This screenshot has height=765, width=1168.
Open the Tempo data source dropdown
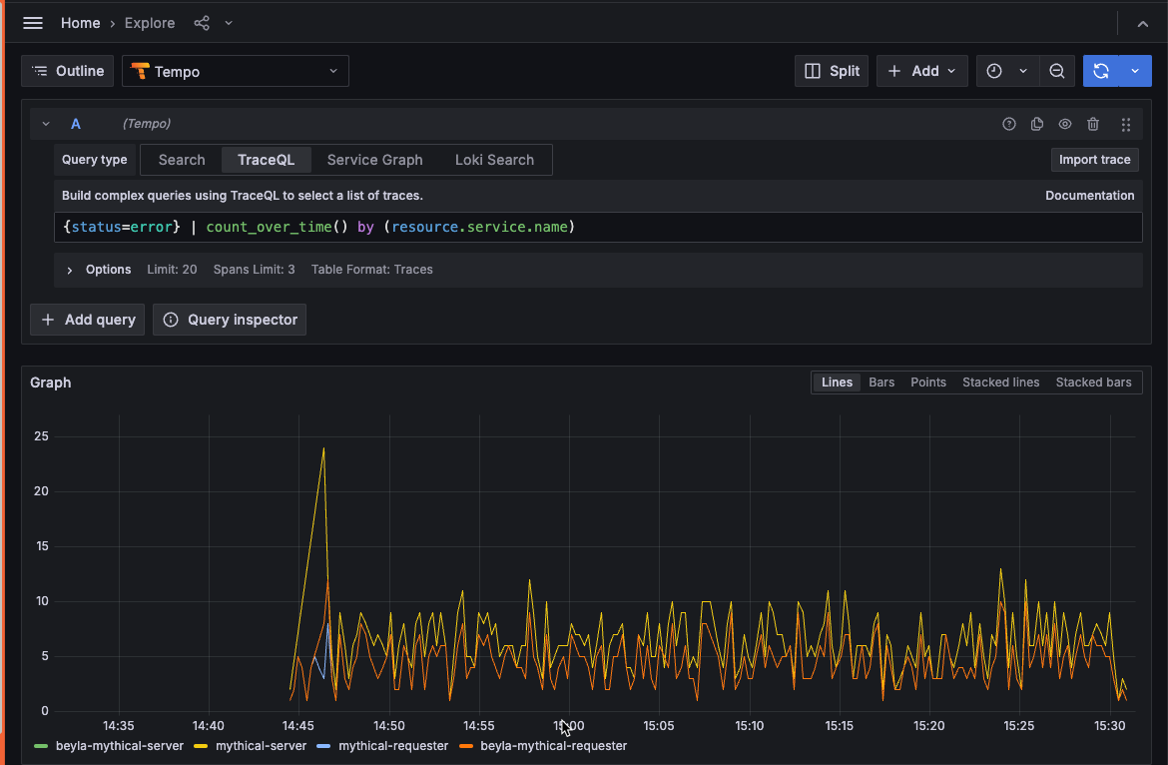(x=235, y=71)
